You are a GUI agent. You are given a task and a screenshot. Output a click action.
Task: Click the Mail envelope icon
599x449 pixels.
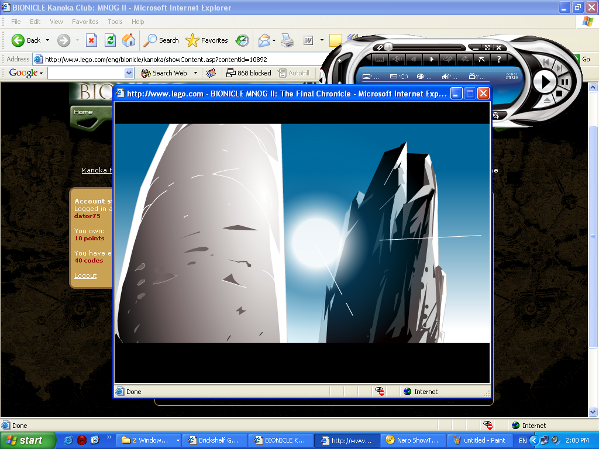[x=264, y=40]
